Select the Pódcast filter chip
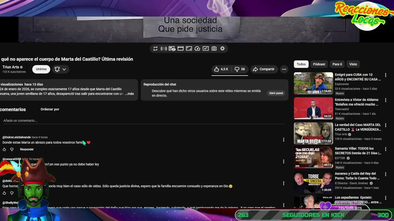This screenshot has height=221, width=394. [319, 64]
